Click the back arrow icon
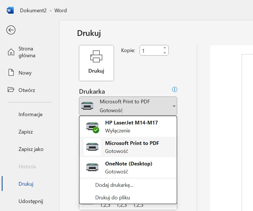 click(x=11, y=30)
